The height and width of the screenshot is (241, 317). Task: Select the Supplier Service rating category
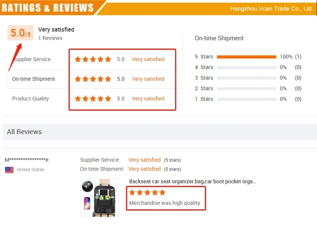pyautogui.click(x=32, y=59)
